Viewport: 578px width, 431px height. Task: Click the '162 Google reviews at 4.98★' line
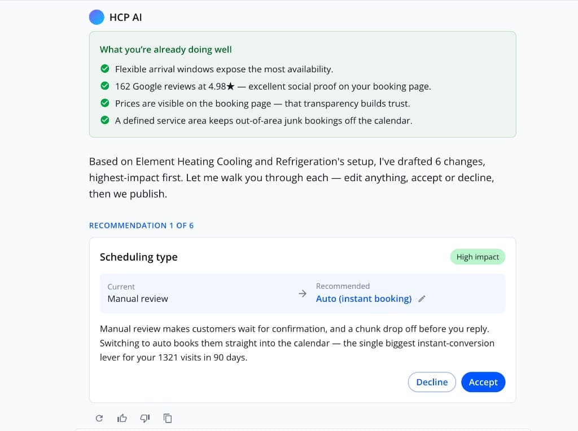(273, 86)
